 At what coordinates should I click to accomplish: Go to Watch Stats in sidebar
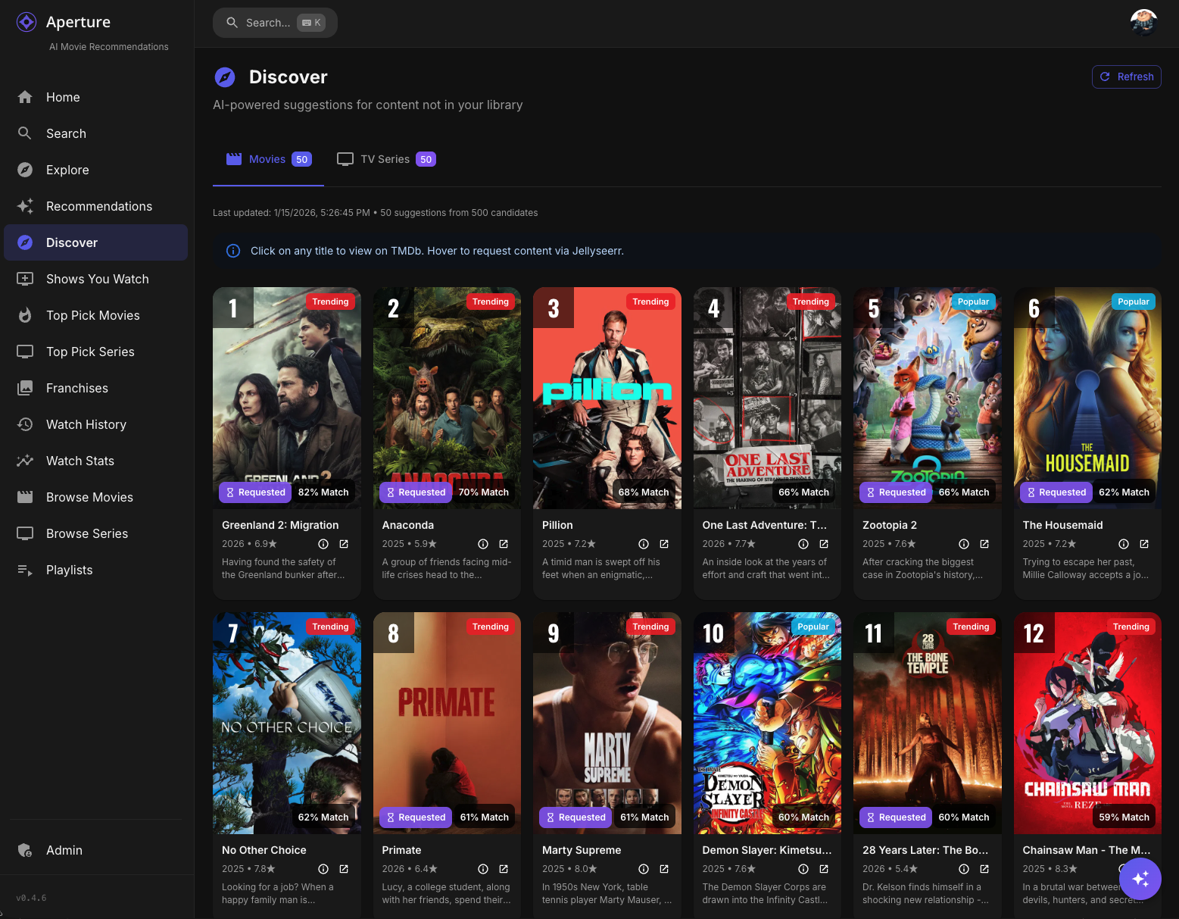click(80, 461)
